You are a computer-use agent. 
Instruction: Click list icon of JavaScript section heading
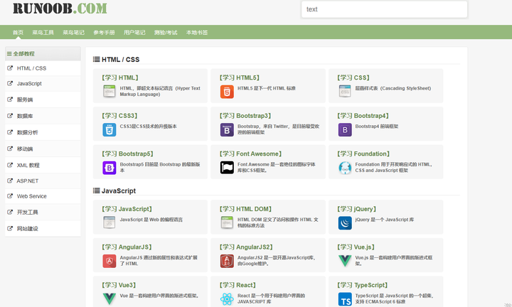(x=96, y=190)
